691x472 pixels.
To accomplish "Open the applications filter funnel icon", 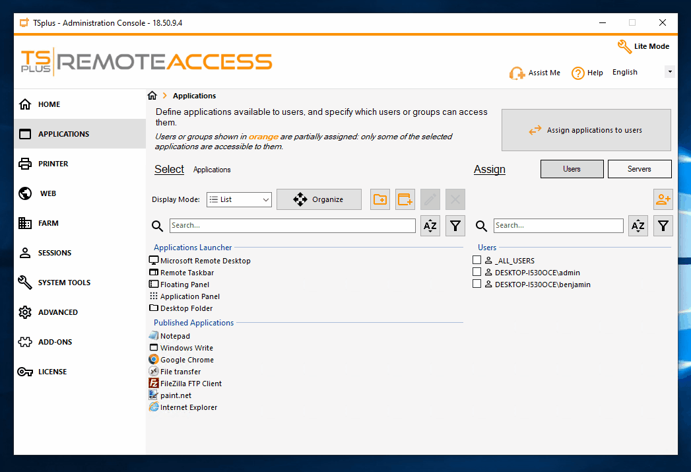I will pyautogui.click(x=455, y=226).
